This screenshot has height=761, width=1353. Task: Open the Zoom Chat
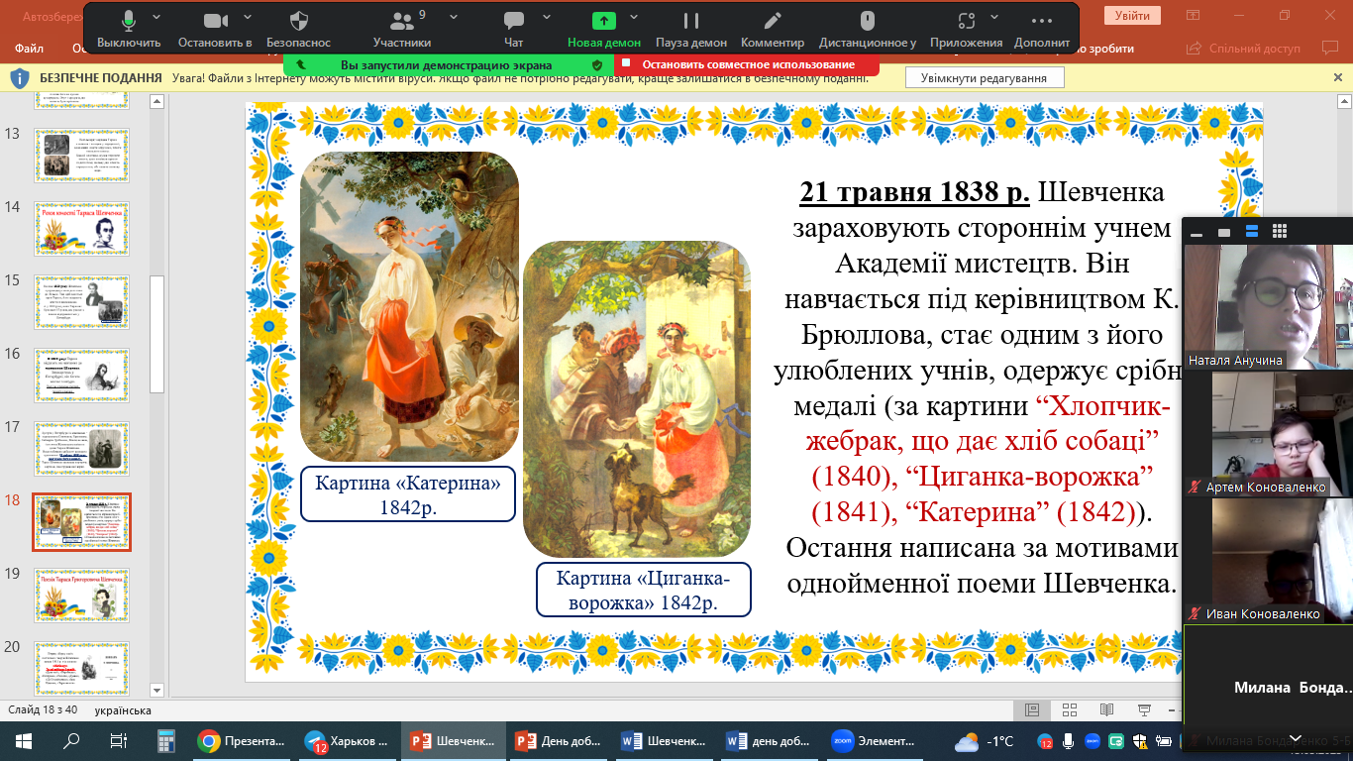[513, 29]
